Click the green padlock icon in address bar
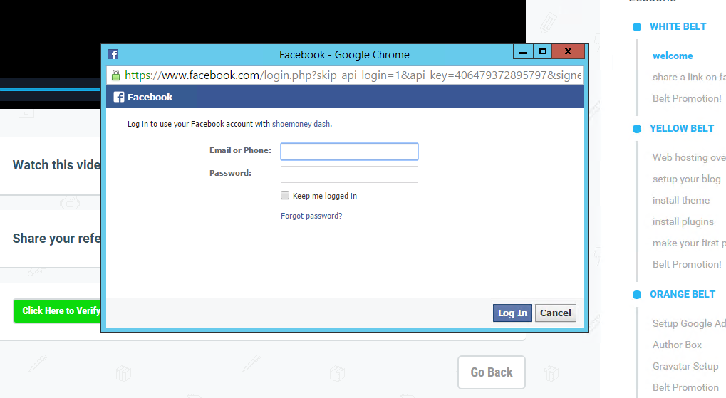This screenshot has width=726, height=398. [x=115, y=75]
